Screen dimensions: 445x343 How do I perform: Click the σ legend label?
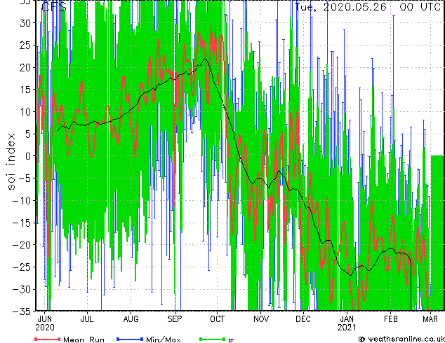(232, 339)
